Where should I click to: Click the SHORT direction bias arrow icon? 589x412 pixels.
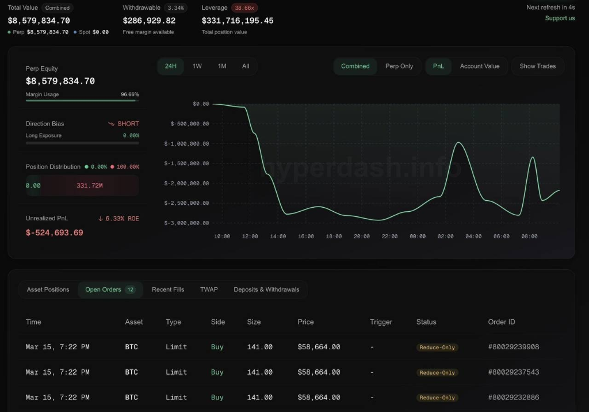(x=111, y=124)
